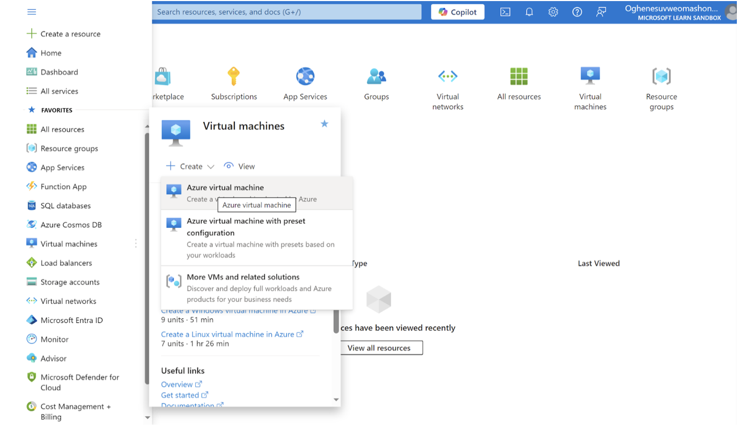Viewport: 739px width, 429px height.
Task: Open Virtual networks in the sidebar favorites
Action: (x=68, y=301)
